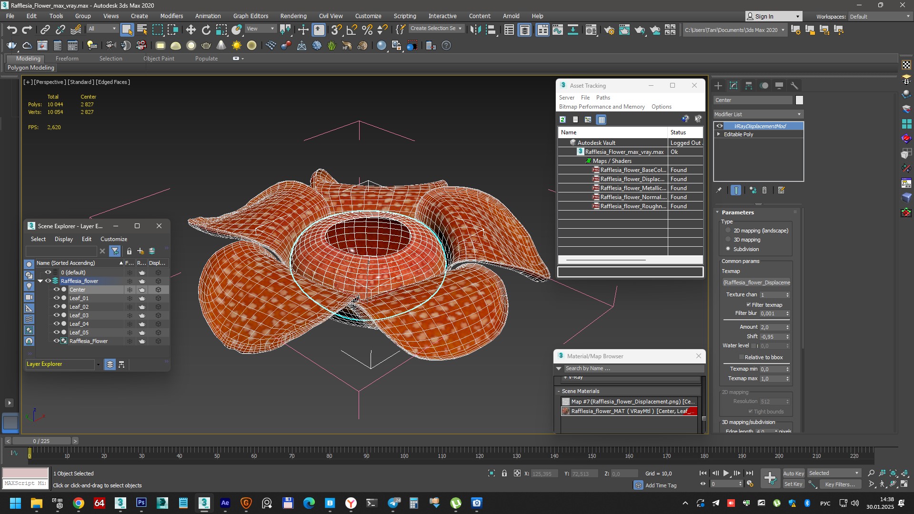Open the Rendering menu
Screen dimensions: 914x514
[293, 16]
